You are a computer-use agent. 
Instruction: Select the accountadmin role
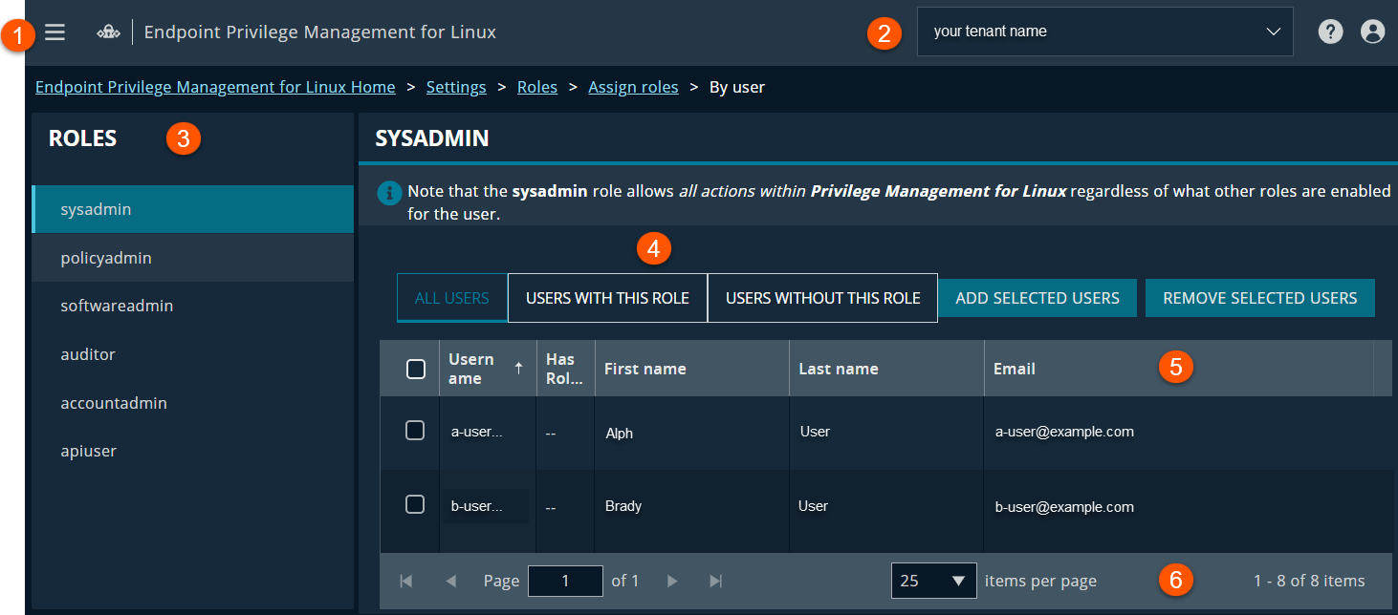point(193,403)
